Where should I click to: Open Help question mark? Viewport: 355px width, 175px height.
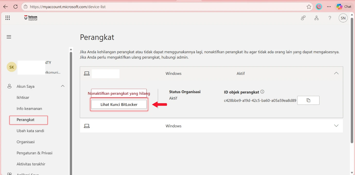[x=330, y=18]
